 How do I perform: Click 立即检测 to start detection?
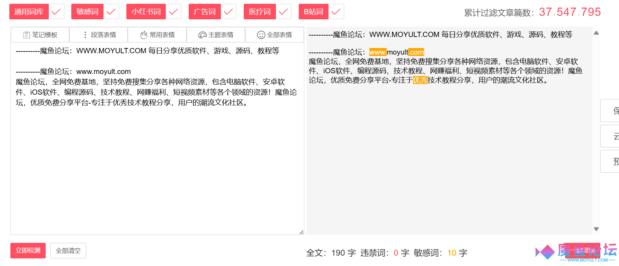pyautogui.click(x=28, y=250)
